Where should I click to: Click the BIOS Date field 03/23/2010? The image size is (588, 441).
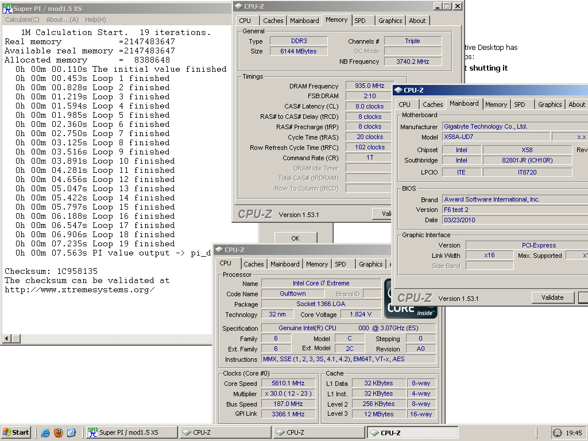(x=515, y=220)
